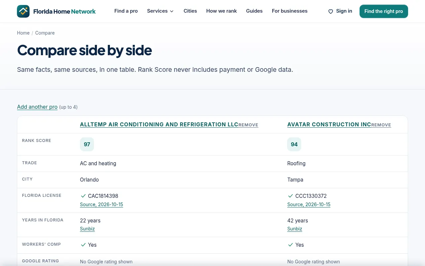
Task: Click the checkmark icon beside license CCC1330372
Action: (291, 196)
